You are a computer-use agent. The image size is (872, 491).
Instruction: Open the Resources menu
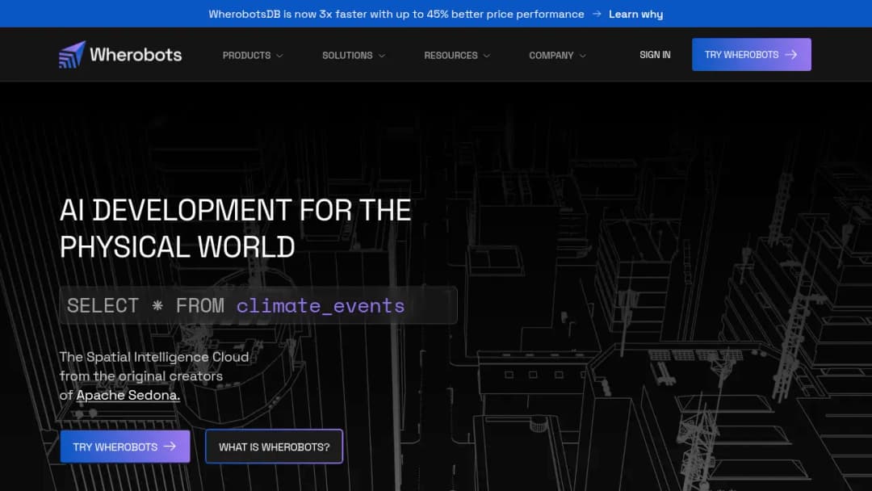pyautogui.click(x=457, y=55)
